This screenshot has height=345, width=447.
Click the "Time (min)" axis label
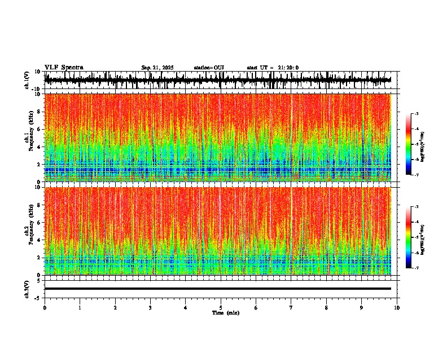point(226,313)
